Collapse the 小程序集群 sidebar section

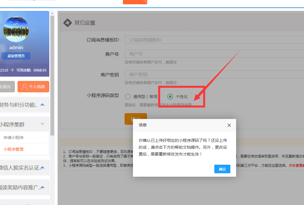click(42, 124)
